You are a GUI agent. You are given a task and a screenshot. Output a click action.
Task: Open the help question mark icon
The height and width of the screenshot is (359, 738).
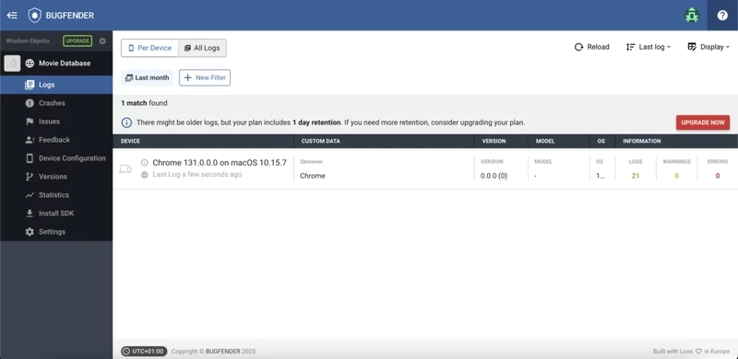[722, 16]
